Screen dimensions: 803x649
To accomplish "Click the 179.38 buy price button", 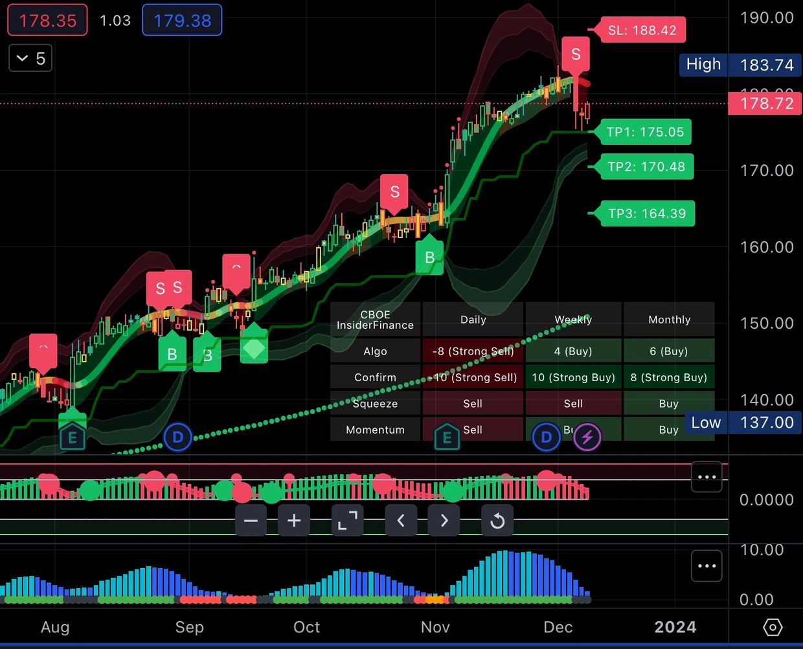I will (x=182, y=20).
